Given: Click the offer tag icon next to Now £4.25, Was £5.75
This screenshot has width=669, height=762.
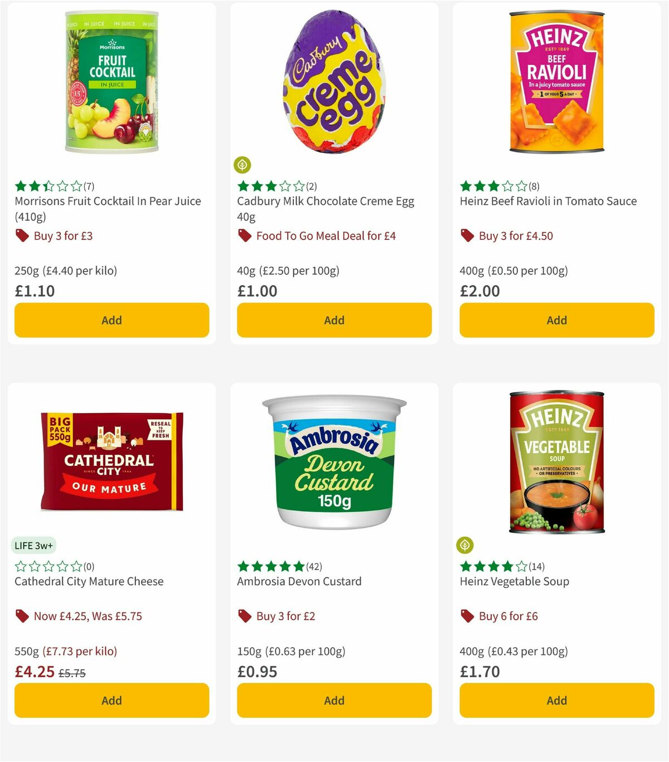Looking at the screenshot, I should click(x=22, y=616).
